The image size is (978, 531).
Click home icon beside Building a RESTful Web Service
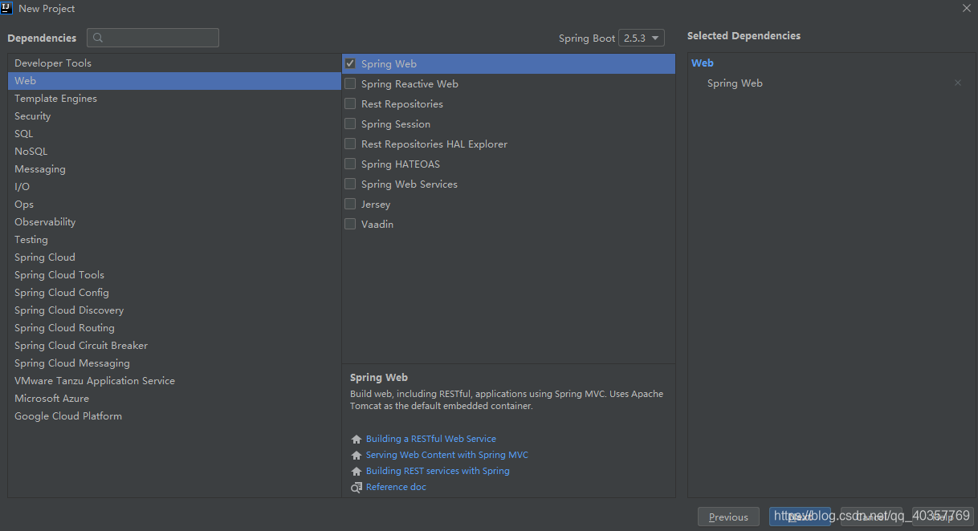[x=357, y=439]
